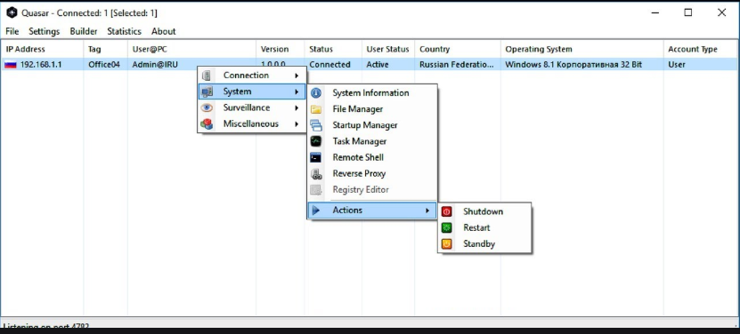
Task: Sort by the Tag column header
Action: 106,49
